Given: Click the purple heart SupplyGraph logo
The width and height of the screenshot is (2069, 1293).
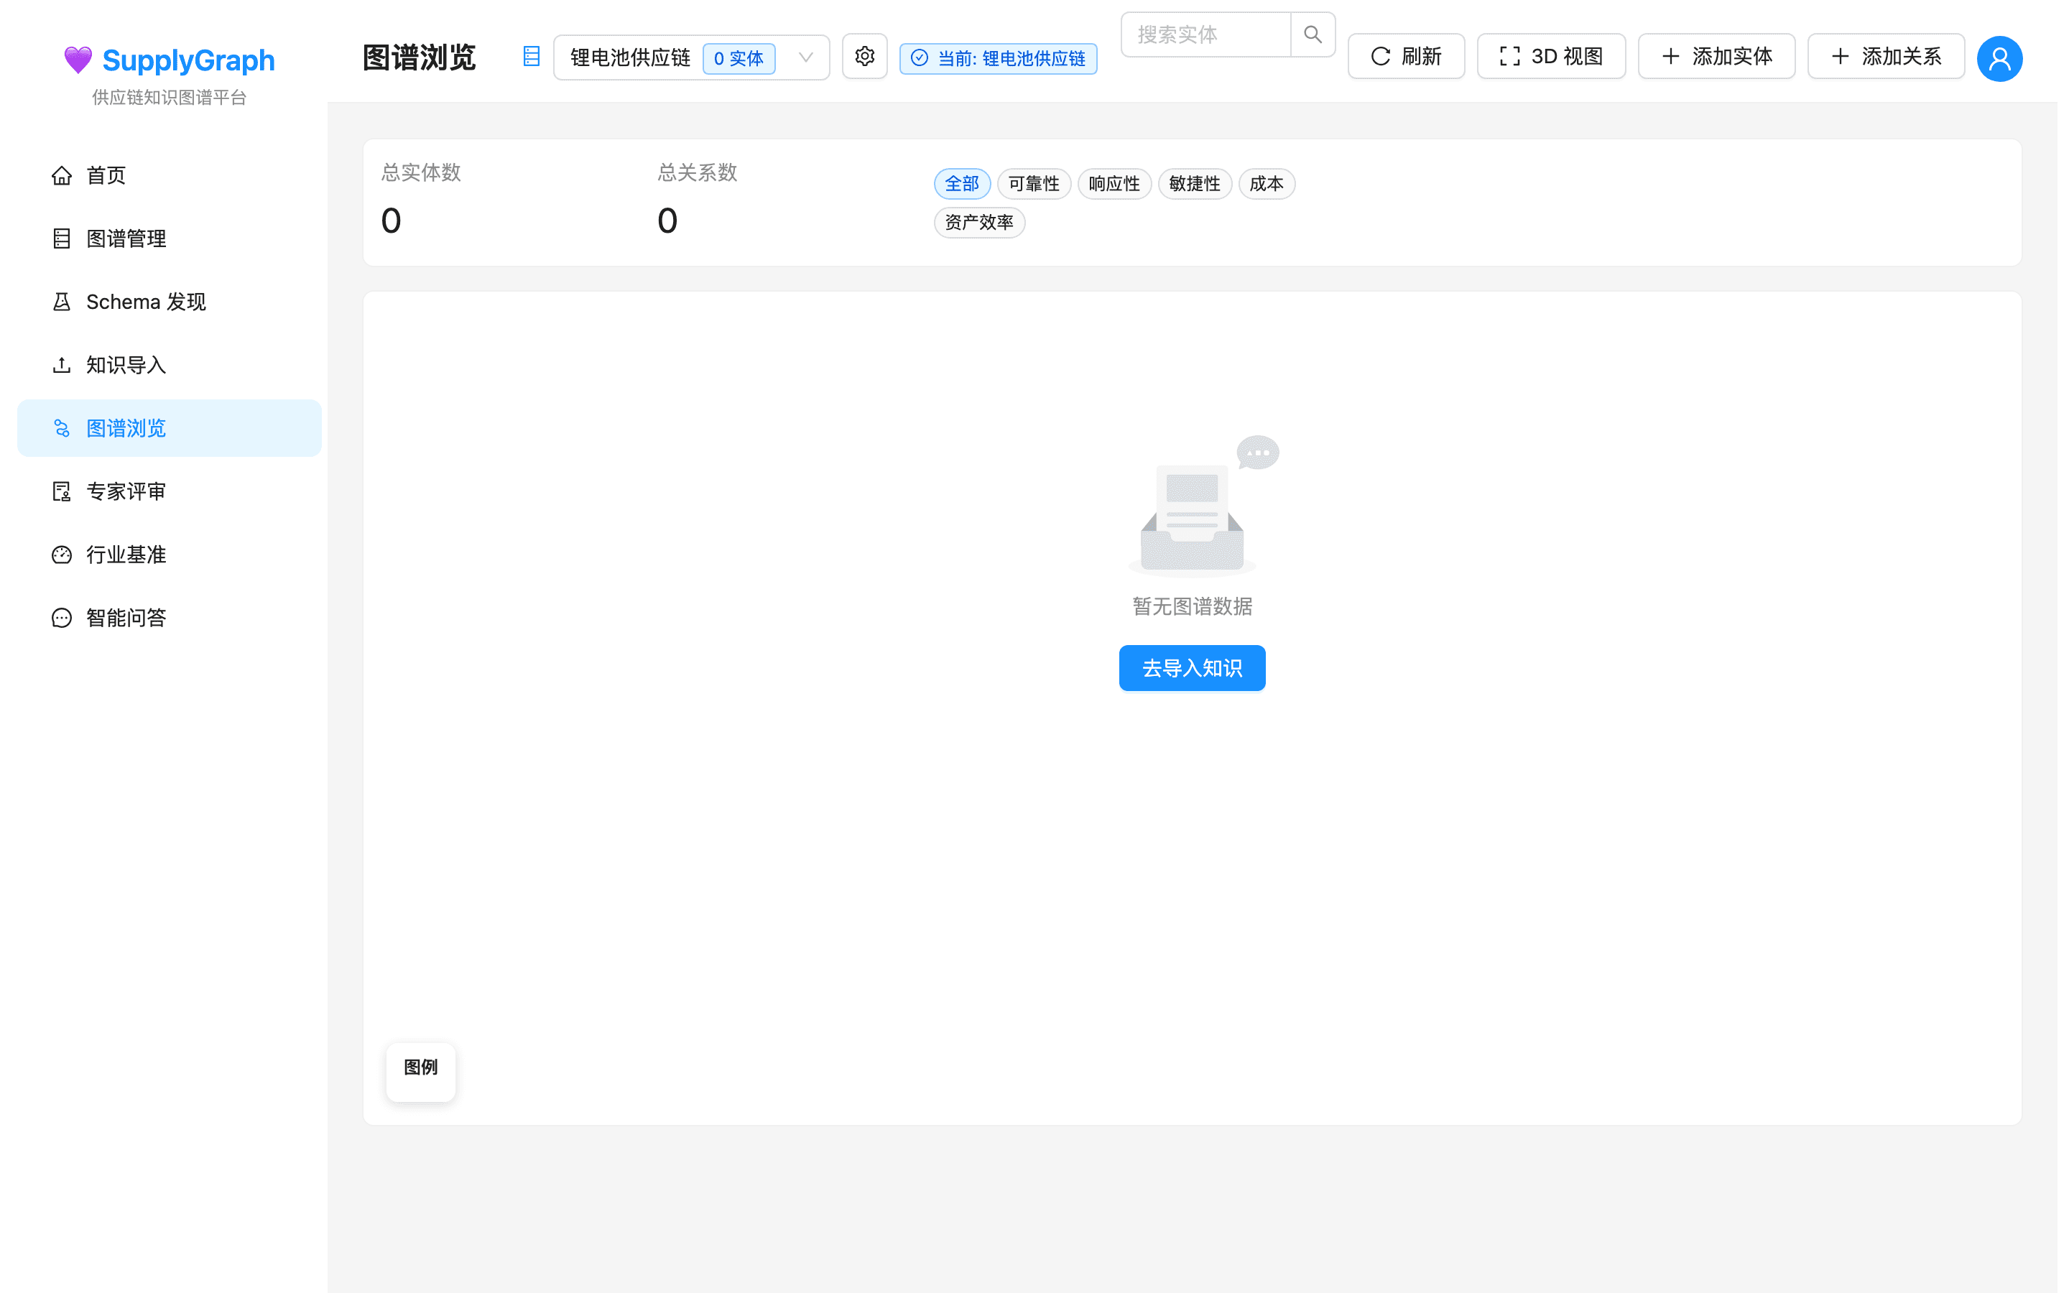Looking at the screenshot, I should [78, 60].
